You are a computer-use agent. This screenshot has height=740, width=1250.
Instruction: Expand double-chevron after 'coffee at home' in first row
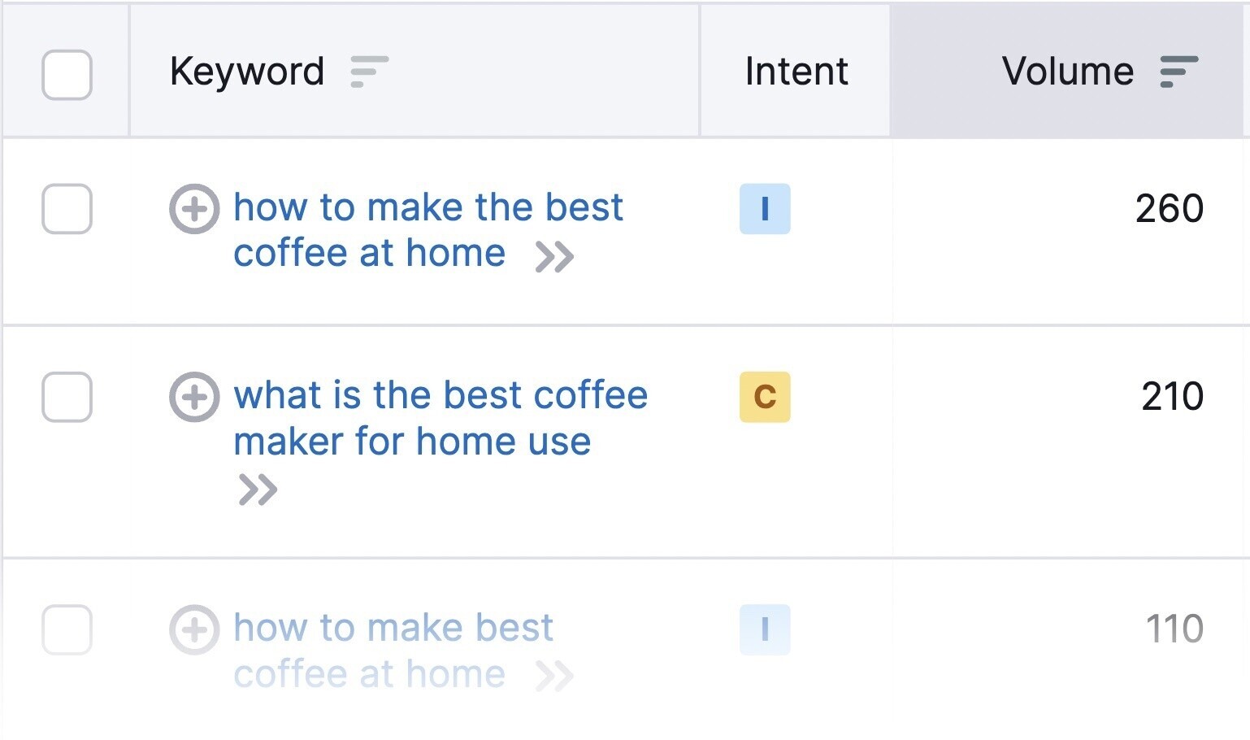point(555,257)
